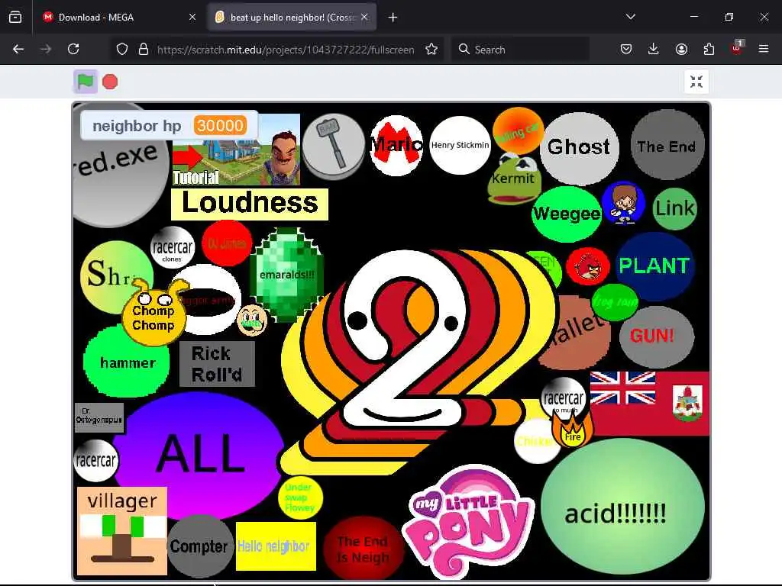The width and height of the screenshot is (782, 586).
Task: Choose the blue circle cartoon character
Action: coord(623,203)
